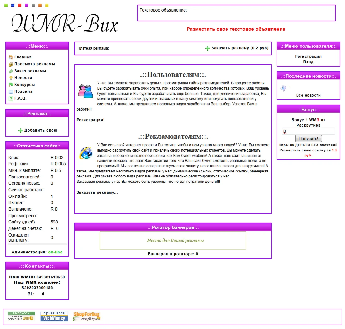The width and height of the screenshot is (345, 329).
Task: Click the blue color swatch at top
Action: click(x=13, y=5)
